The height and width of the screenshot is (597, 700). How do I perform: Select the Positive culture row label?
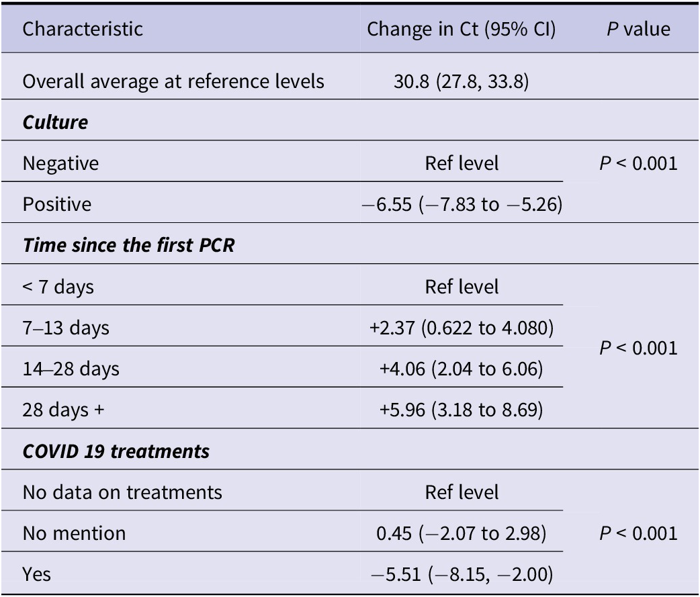click(57, 204)
